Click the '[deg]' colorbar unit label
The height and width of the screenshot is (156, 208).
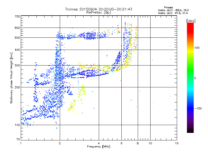point(191,21)
